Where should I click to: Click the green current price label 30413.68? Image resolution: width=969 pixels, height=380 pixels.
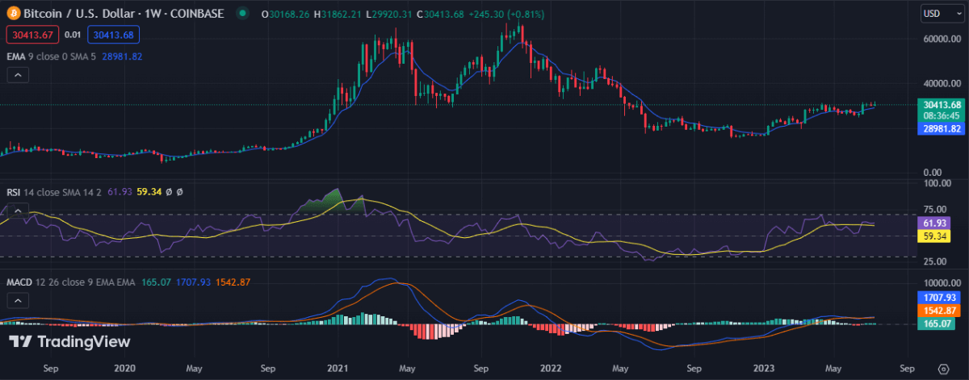click(940, 105)
